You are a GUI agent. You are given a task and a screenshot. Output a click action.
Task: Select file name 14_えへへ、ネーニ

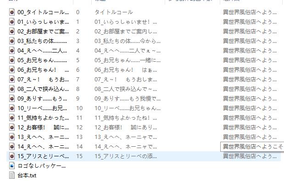pyautogui.click(x=43, y=147)
